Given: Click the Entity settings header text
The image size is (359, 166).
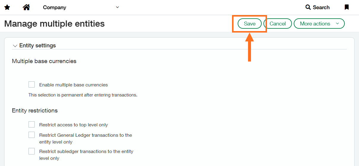Looking at the screenshot, I should tap(38, 46).
